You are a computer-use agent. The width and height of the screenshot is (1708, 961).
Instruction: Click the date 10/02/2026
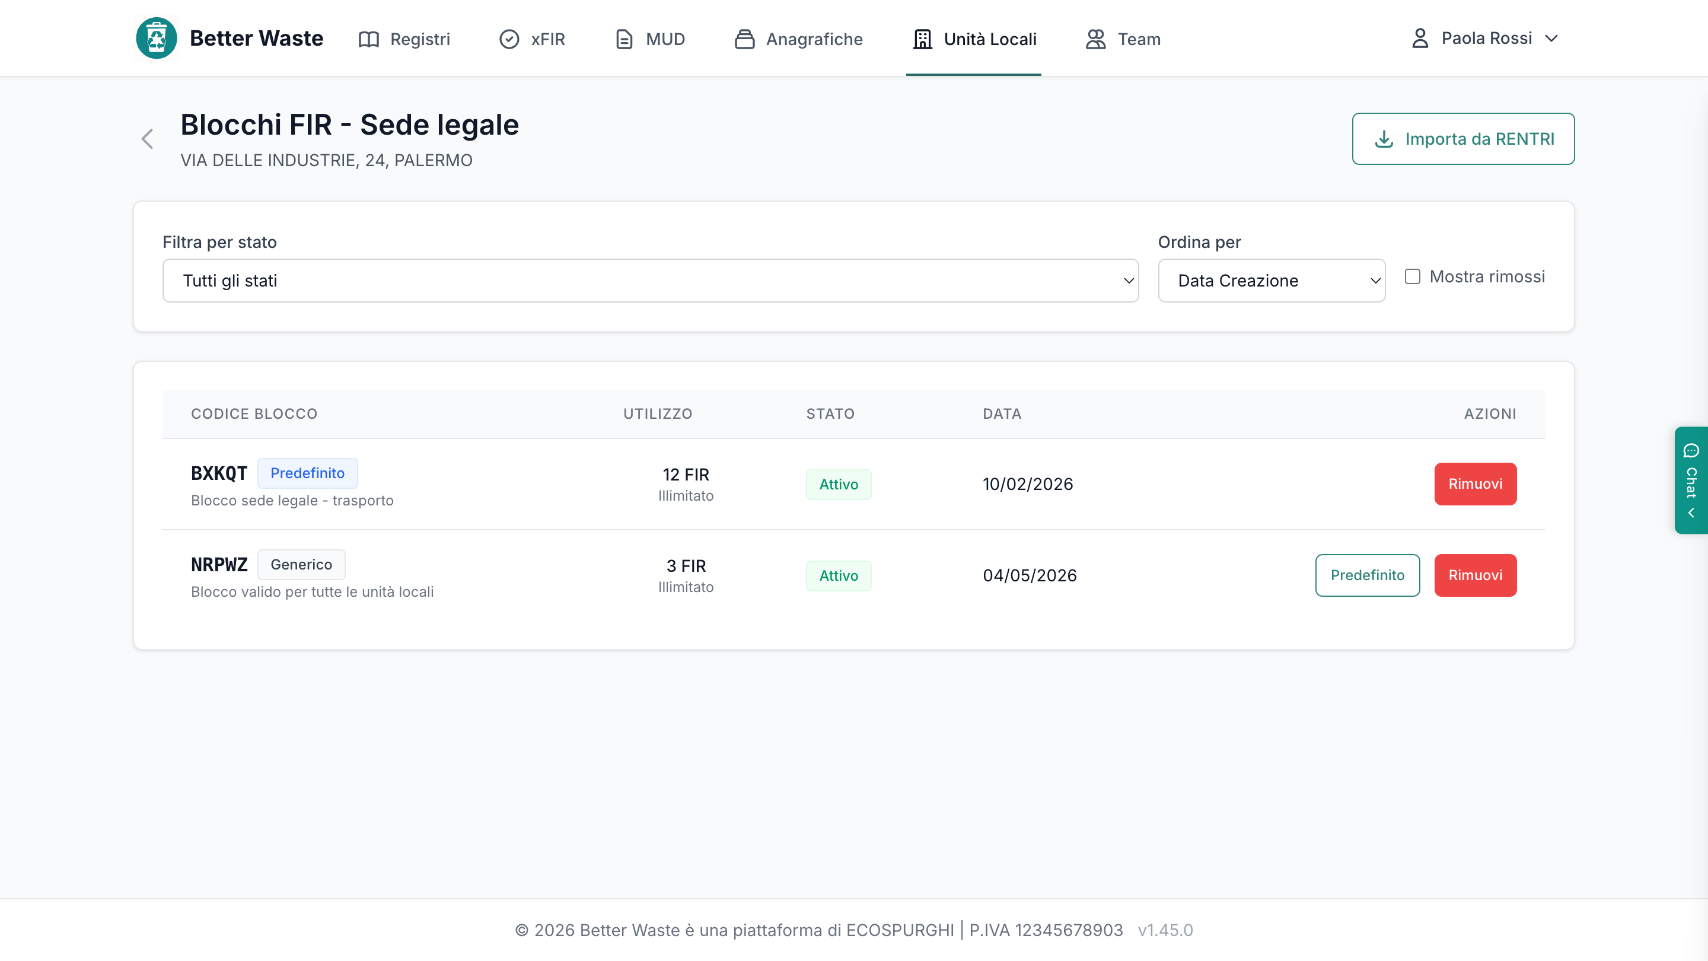point(1028,484)
